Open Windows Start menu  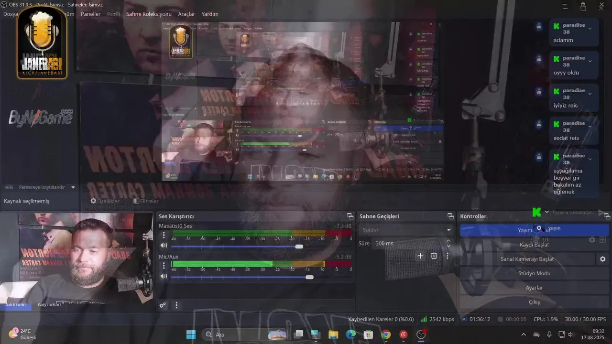pos(191,334)
